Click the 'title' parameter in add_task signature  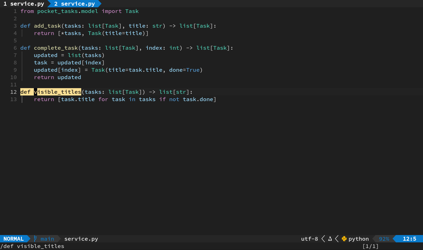(x=137, y=26)
